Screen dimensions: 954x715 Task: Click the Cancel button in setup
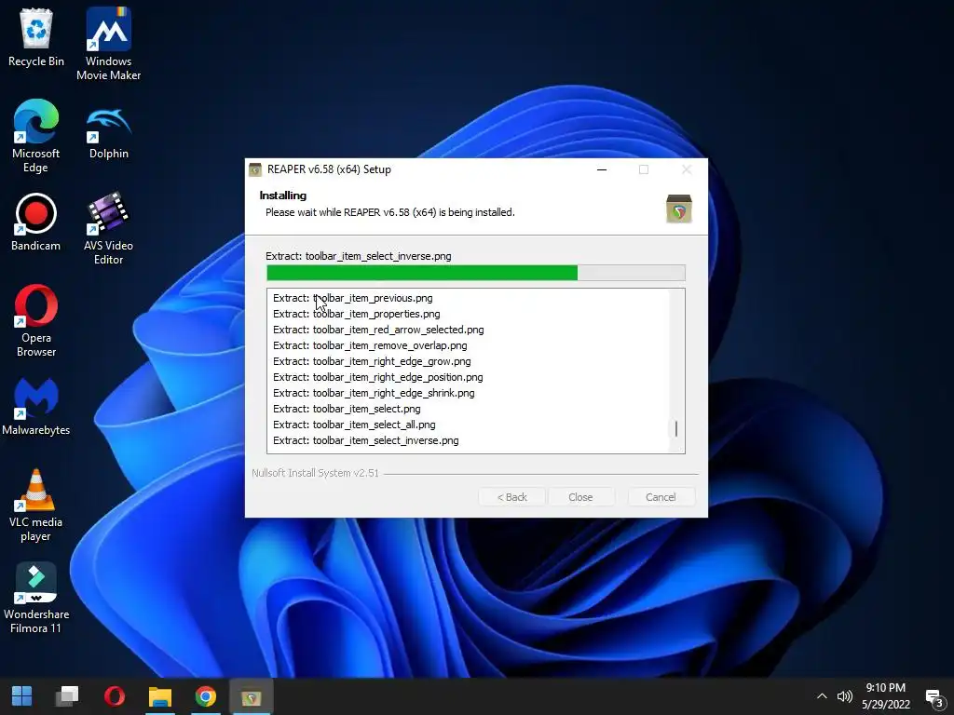coord(661,497)
